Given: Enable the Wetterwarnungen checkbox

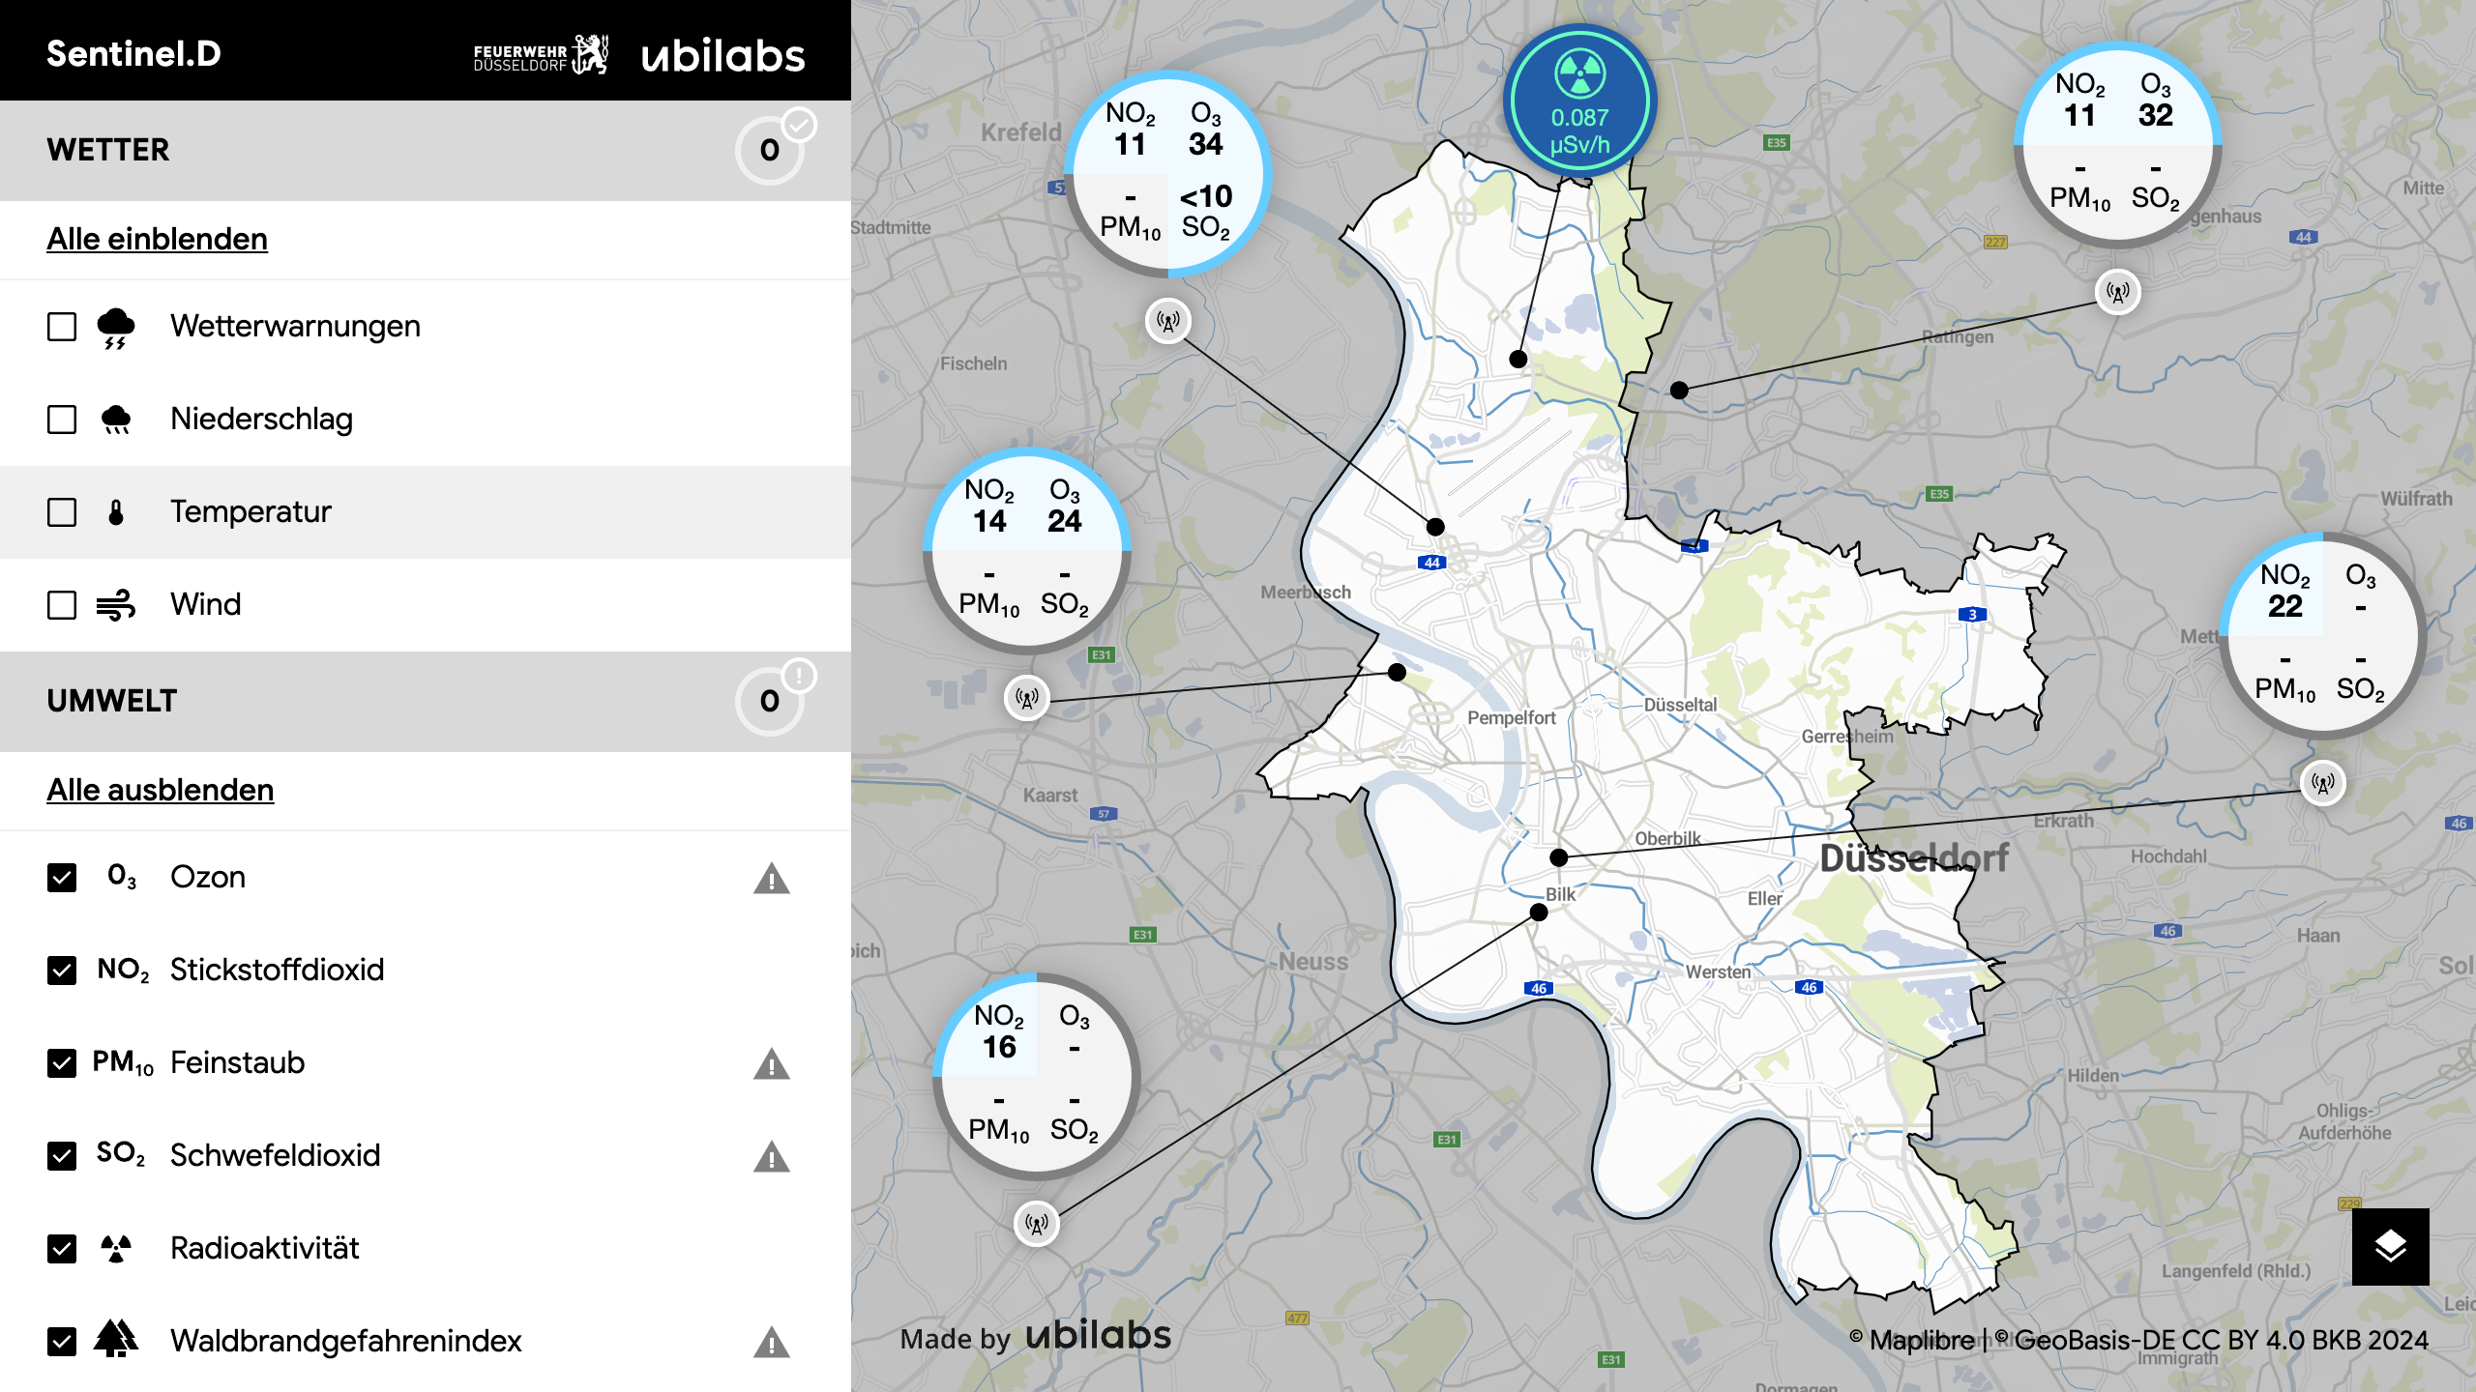Looking at the screenshot, I should pyautogui.click(x=62, y=327).
